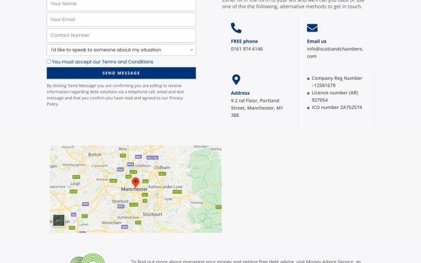Open the Terms and Conditions link
421x263 pixels.
coord(128,62)
